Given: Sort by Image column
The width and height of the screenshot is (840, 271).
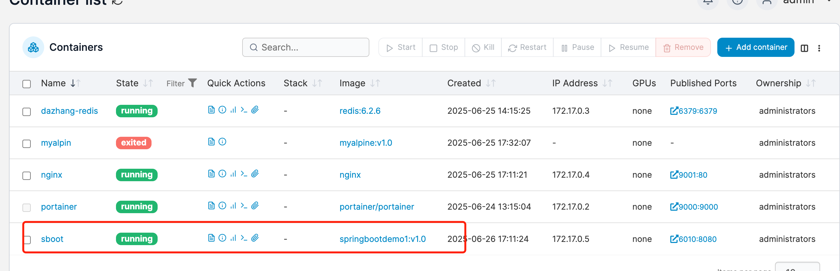Looking at the screenshot, I should tap(360, 83).
